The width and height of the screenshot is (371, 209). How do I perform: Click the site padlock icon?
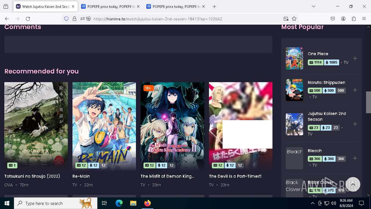point(74,19)
